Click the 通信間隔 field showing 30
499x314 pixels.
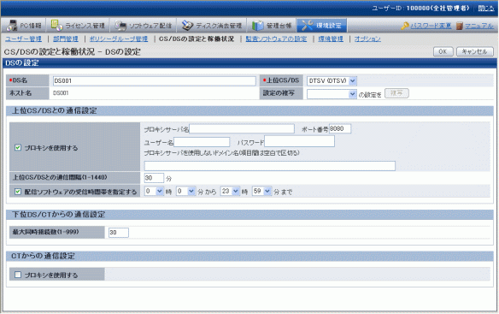pyautogui.click(x=154, y=178)
